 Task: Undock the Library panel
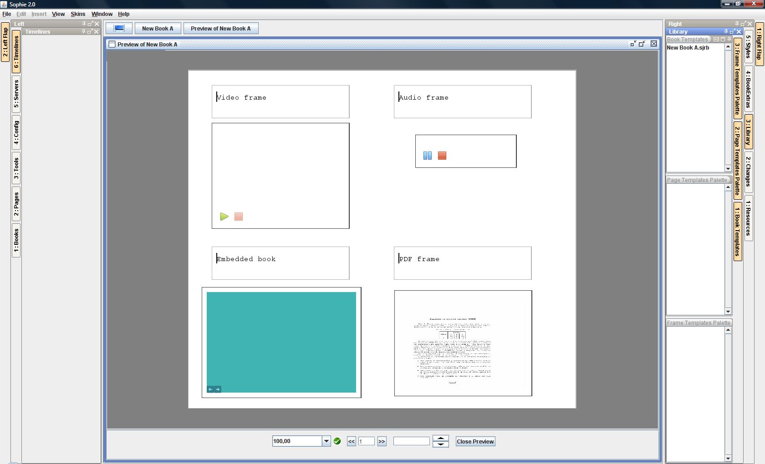732,31
